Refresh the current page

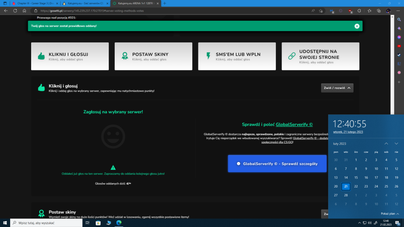15,11
